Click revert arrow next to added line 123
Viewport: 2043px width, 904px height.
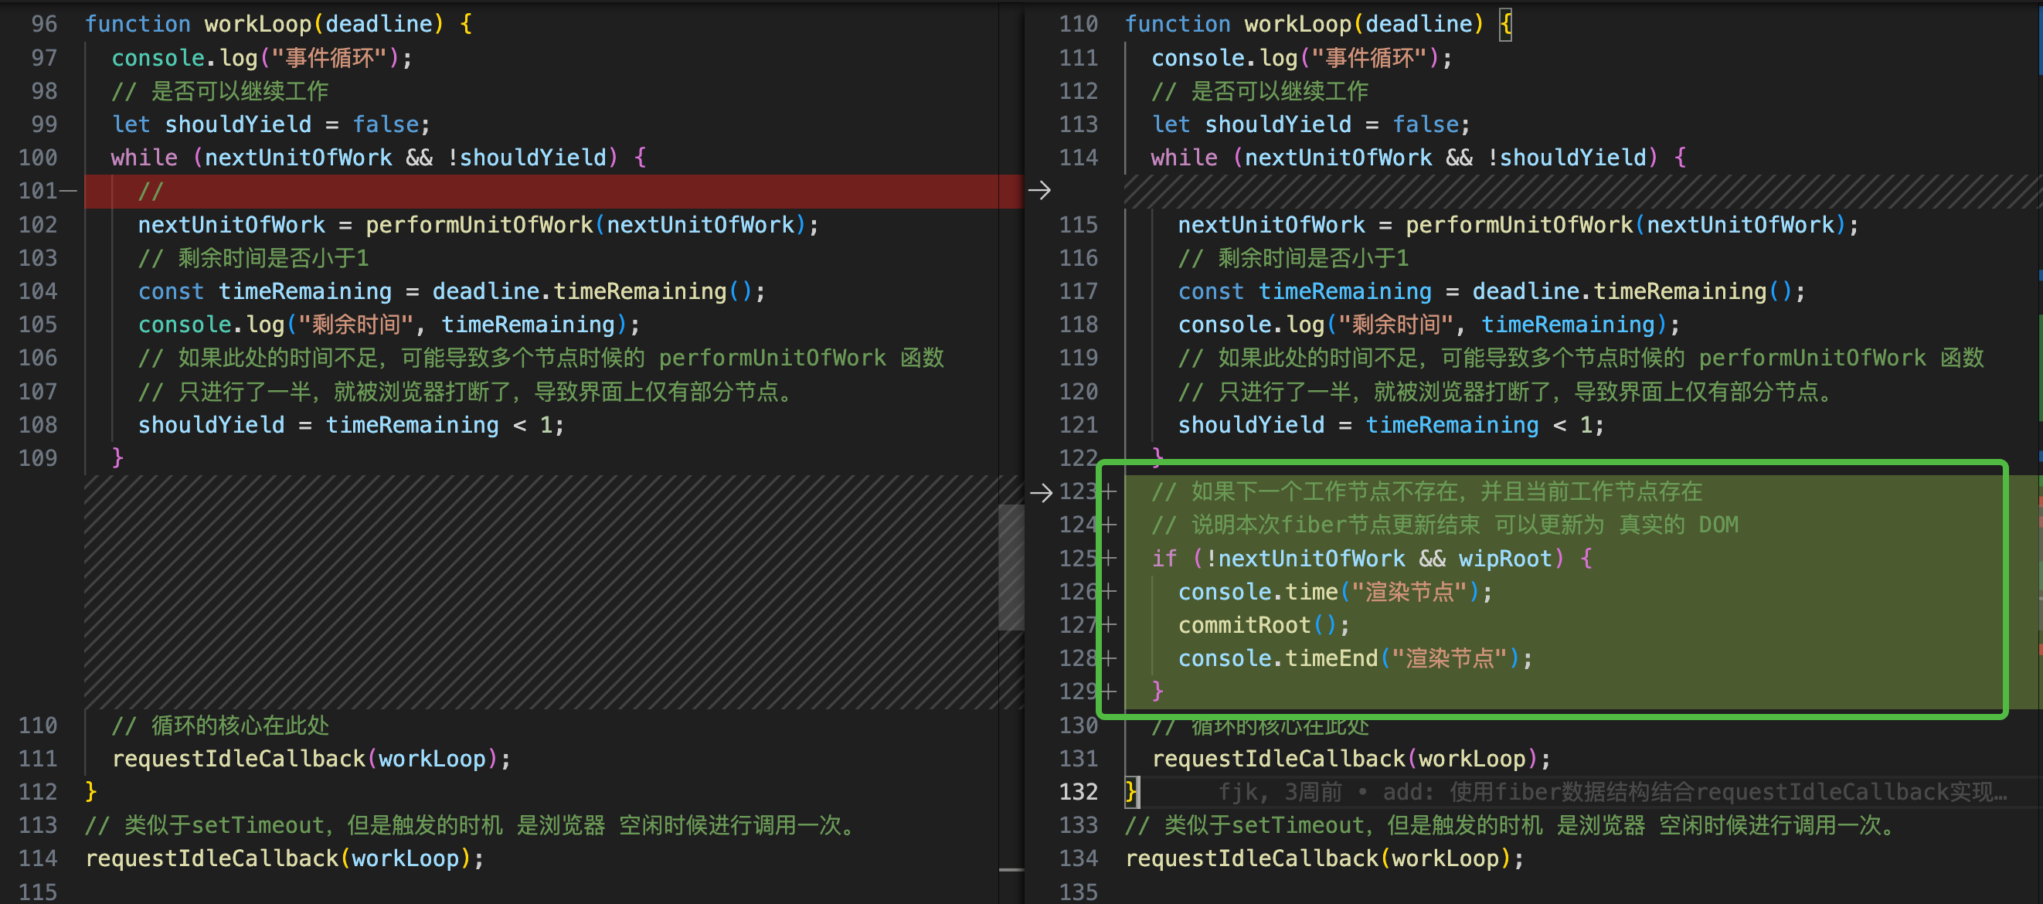coord(1041,492)
